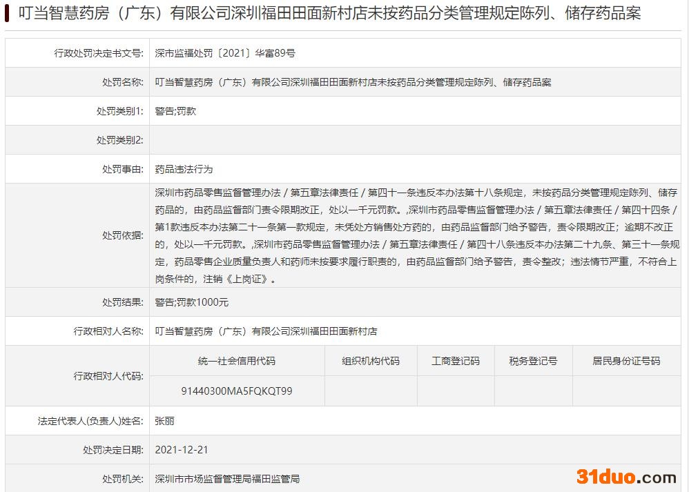Click the 31duo.com watermark logo

coord(626,476)
